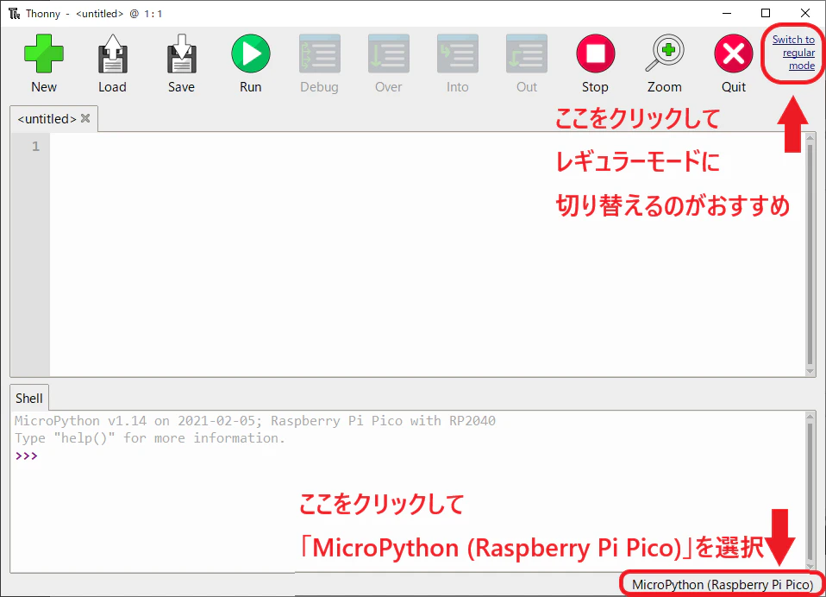Select the Shell tab

[x=29, y=399]
